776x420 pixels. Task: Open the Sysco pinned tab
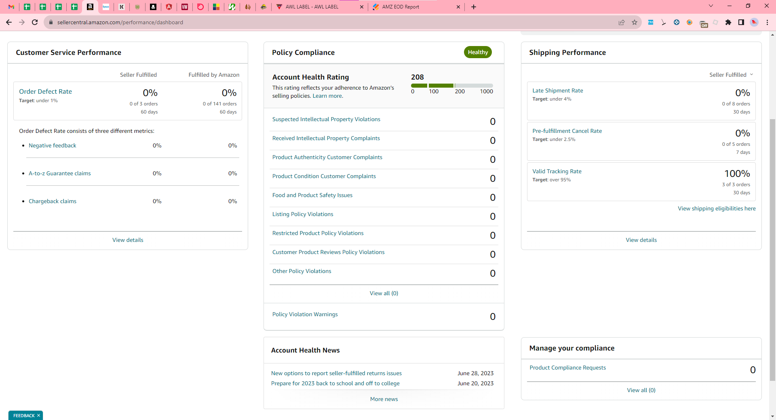[x=106, y=7]
